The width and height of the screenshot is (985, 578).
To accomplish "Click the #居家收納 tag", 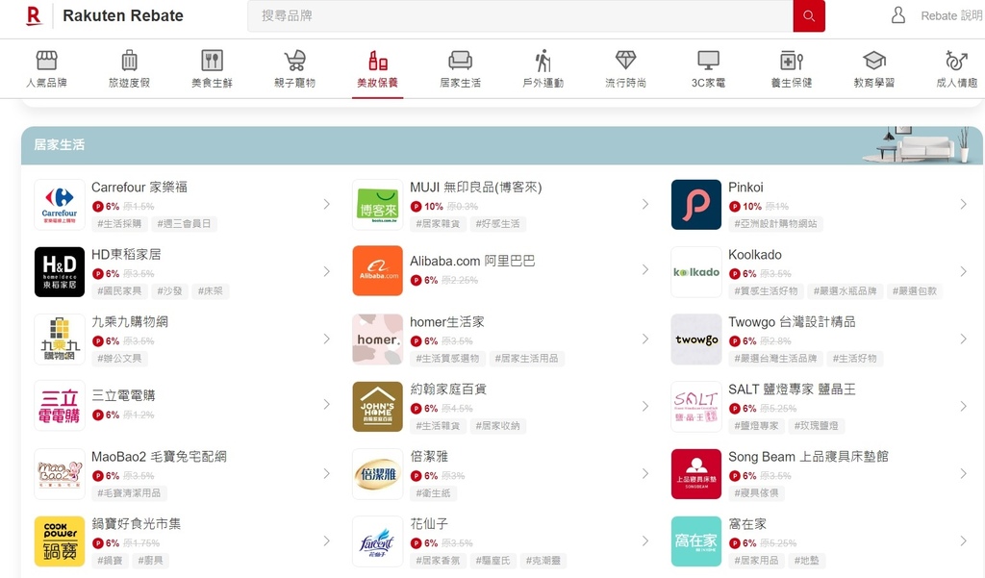I will click(497, 426).
